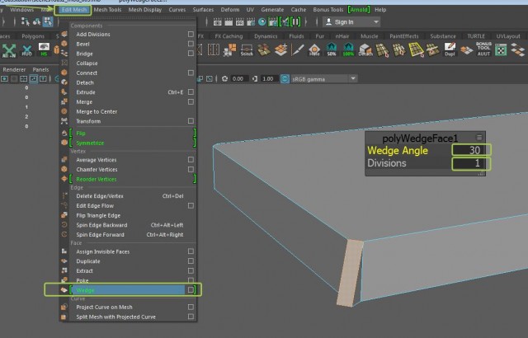The image size is (528, 338).
Task: Open the Mesh Display menu
Action: pos(145,10)
